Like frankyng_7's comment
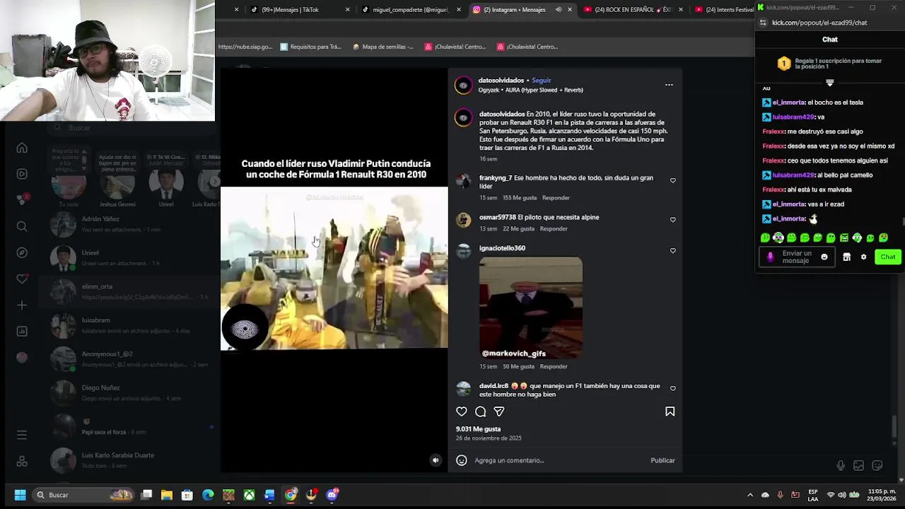The image size is (905, 509). click(x=672, y=180)
